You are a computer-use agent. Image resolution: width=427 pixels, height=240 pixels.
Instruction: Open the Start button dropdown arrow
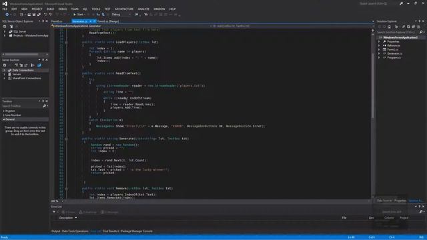click(x=85, y=15)
